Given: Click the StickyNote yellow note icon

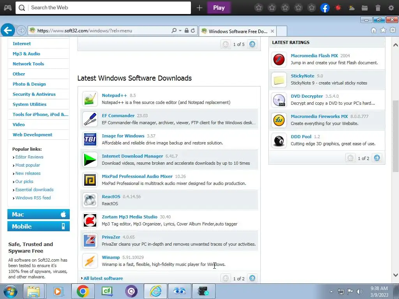Looking at the screenshot, I should (x=279, y=79).
